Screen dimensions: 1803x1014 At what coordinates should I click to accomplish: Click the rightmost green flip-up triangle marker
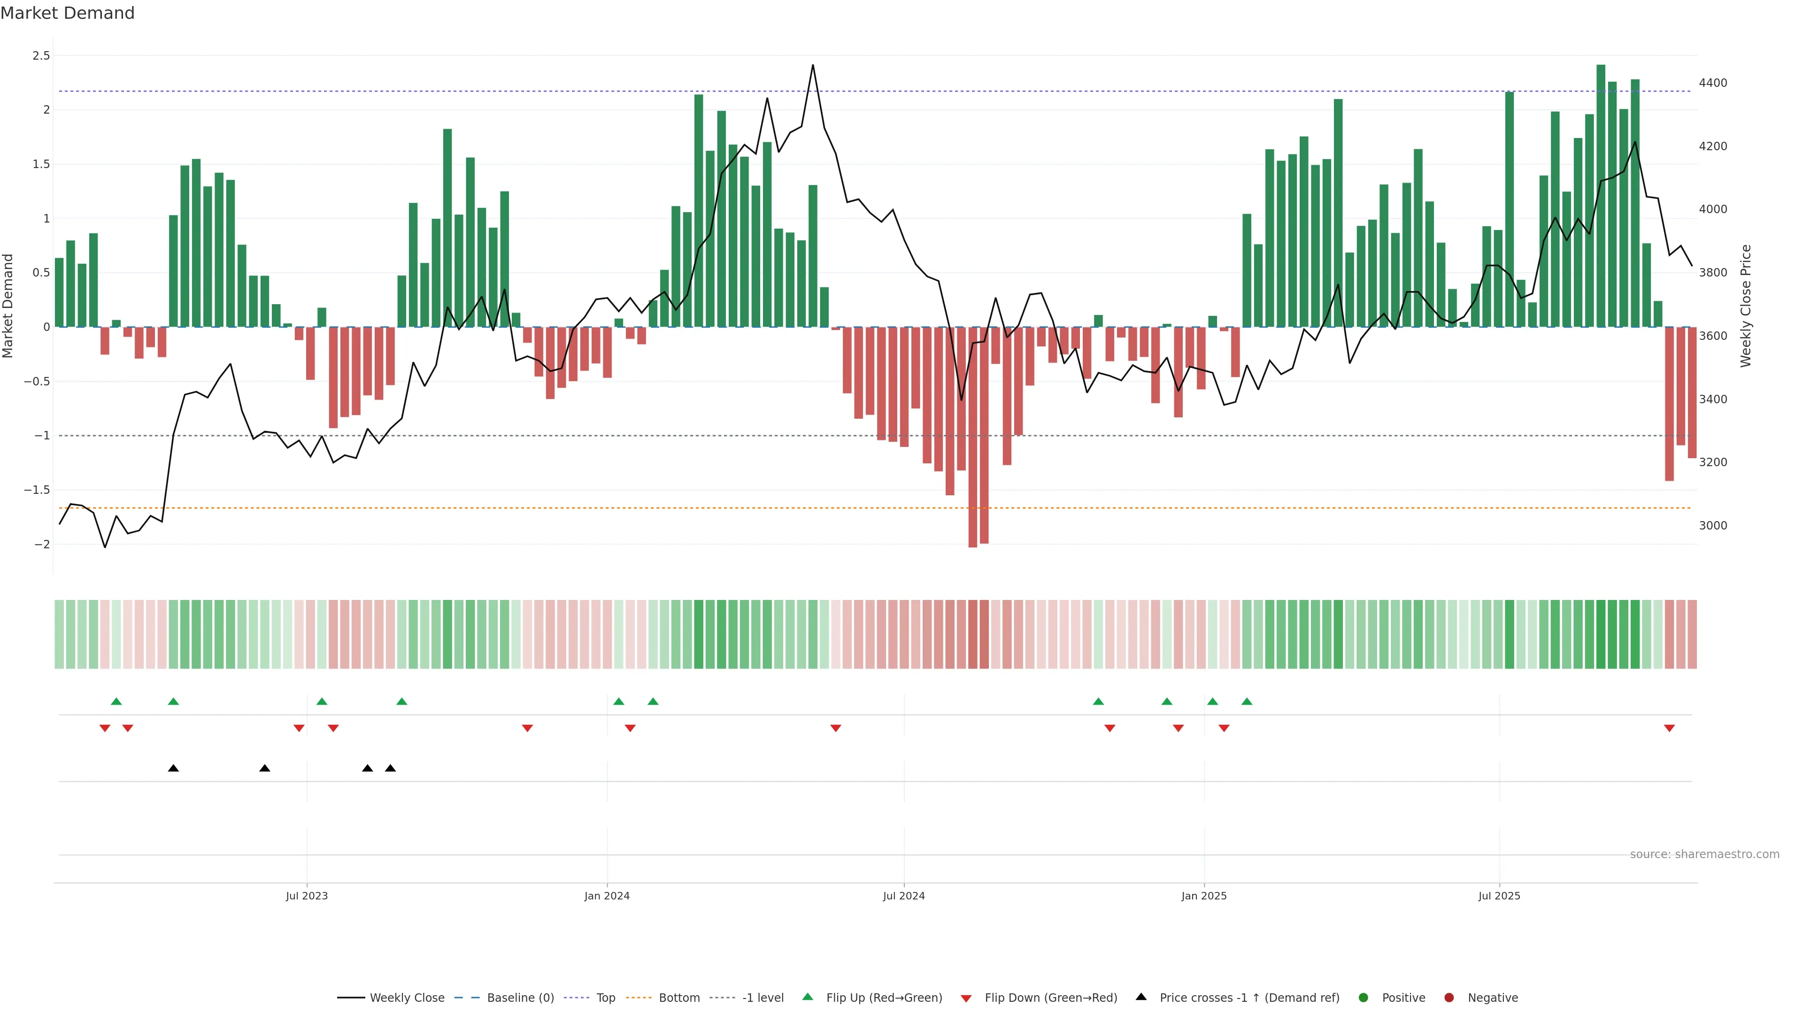(x=1247, y=701)
